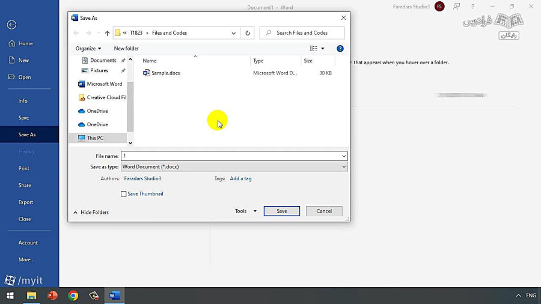Refresh the Files and Codes folder
Screen dimensions: 541x304
pos(248,33)
